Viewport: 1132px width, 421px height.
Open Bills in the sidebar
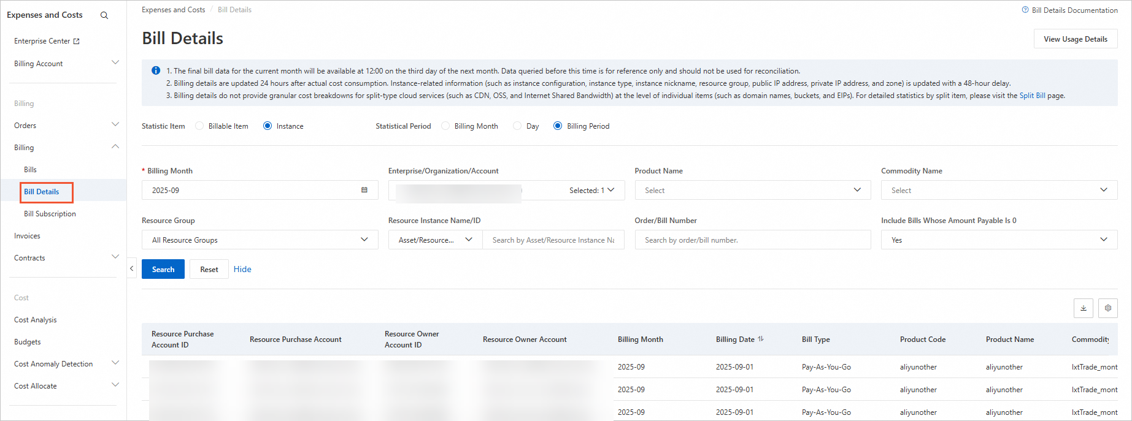30,170
